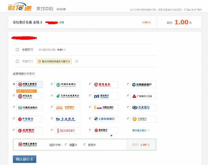Viewport: 208px width, 165px height.
Task: Choose the 中国农业银行 logo tile
Action: tap(67, 84)
